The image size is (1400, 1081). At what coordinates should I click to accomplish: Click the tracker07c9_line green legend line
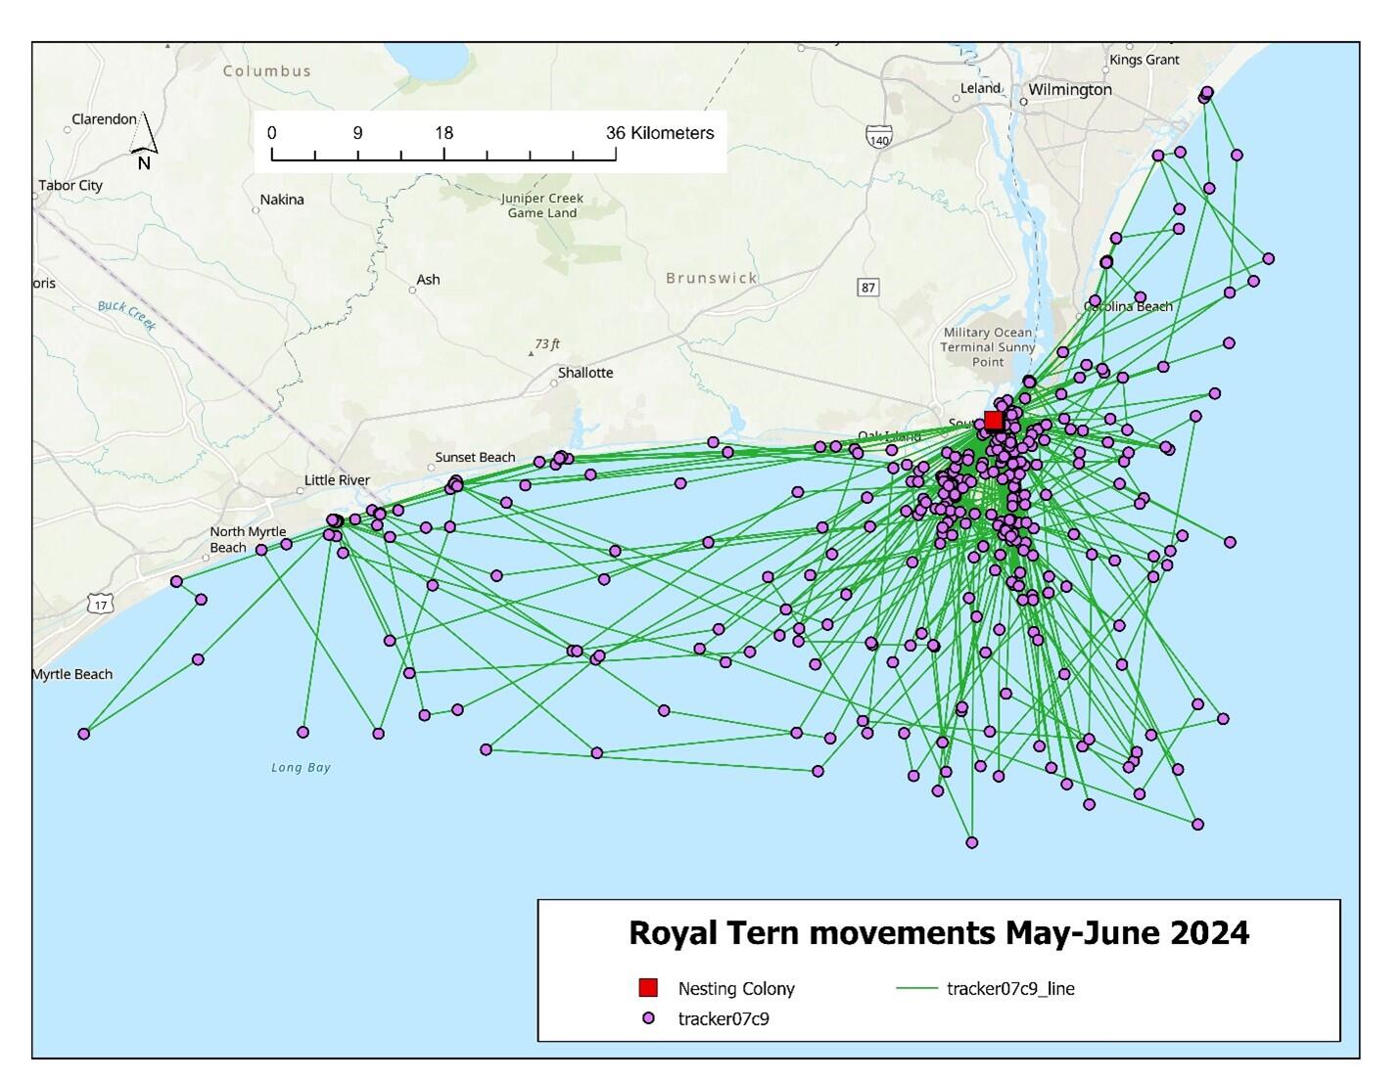point(916,988)
